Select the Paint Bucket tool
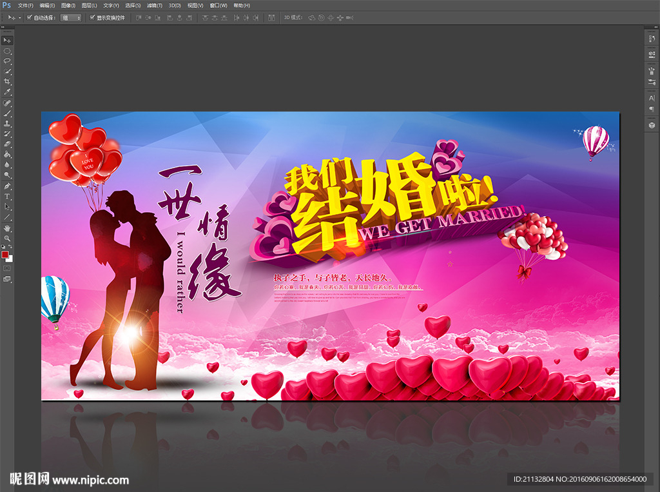660x492 pixels. 7,155
